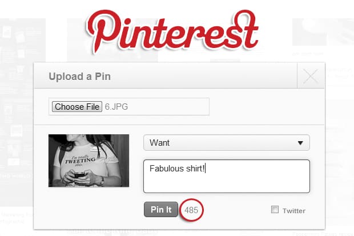354x236 pixels.
Task: Select the uploaded photo thumbnail
Action: (x=88, y=161)
